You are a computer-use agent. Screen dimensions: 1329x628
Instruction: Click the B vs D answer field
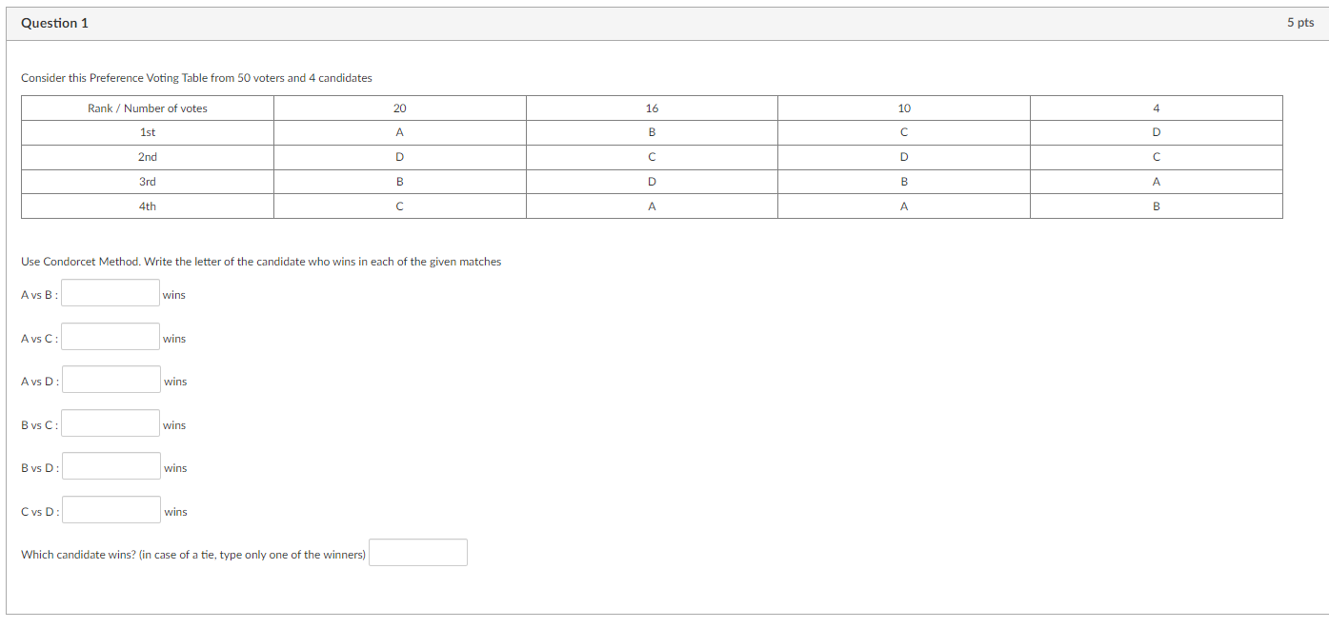[111, 466]
